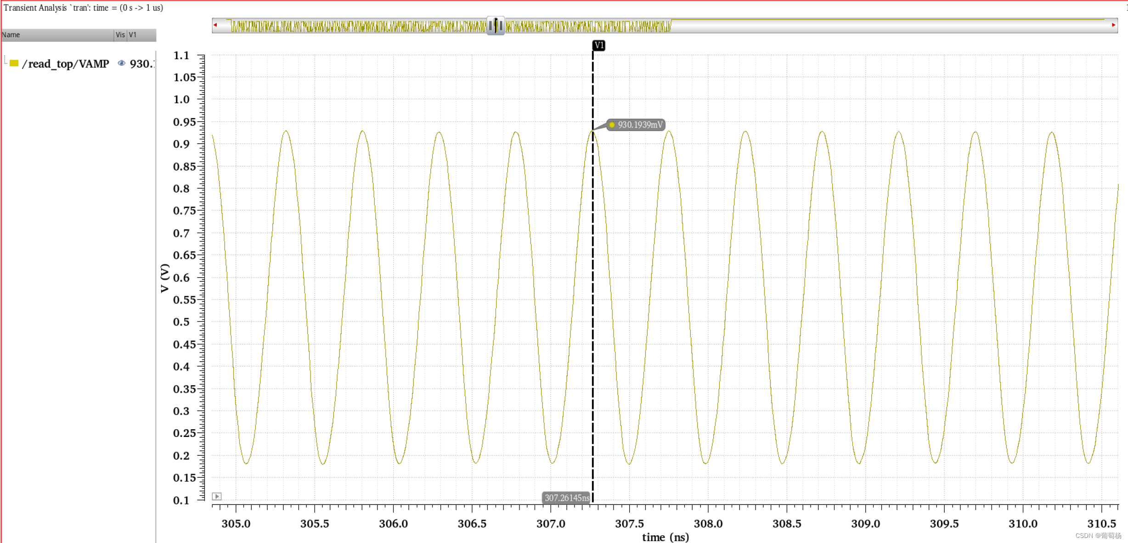Select the /read_top/VAMP signal name
The width and height of the screenshot is (1128, 543).
pyautogui.click(x=65, y=64)
